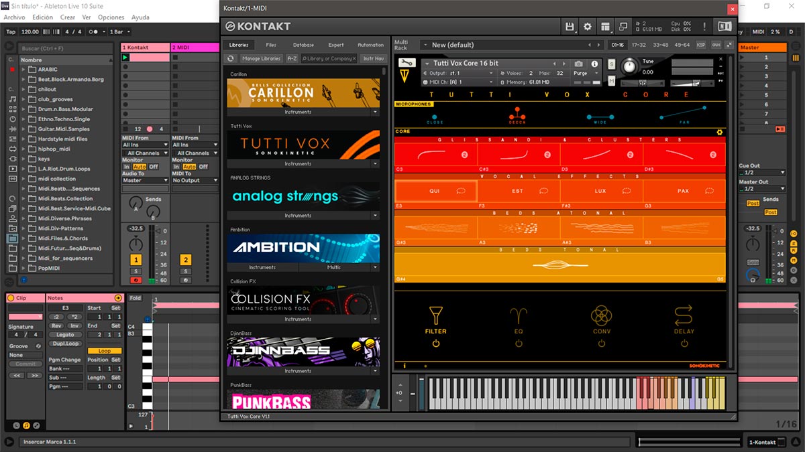This screenshot has width=805, height=452.
Task: Open the Archivo menu
Action: tap(15, 17)
